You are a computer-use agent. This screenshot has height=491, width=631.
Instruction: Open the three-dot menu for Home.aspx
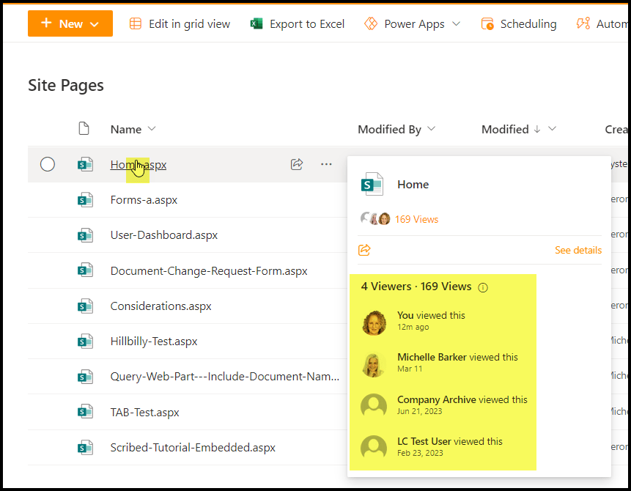326,164
